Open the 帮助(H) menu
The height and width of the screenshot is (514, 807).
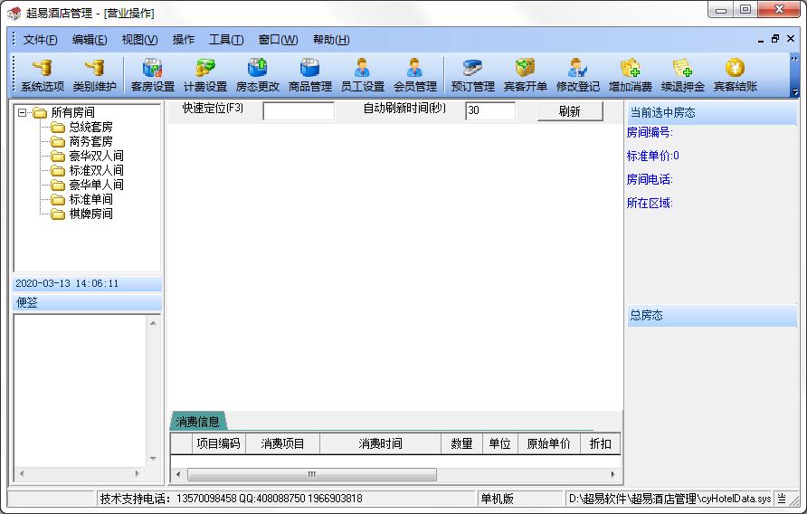(x=331, y=40)
